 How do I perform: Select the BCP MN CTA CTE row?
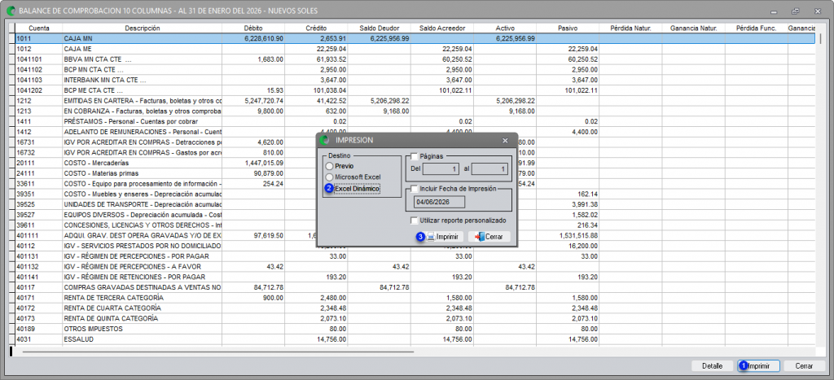tap(415, 70)
